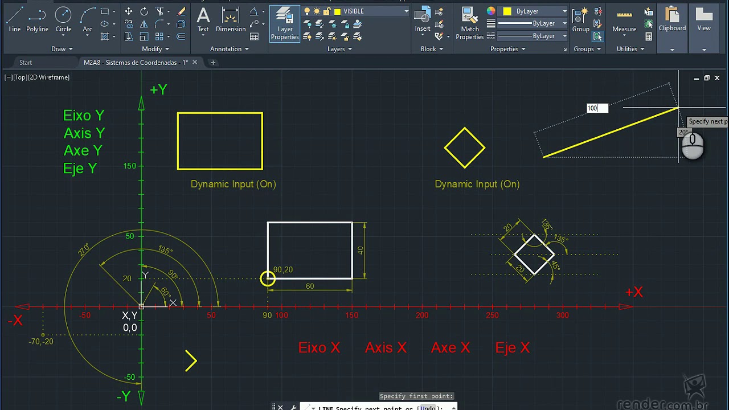Open the Quick Calculator

[x=649, y=36]
